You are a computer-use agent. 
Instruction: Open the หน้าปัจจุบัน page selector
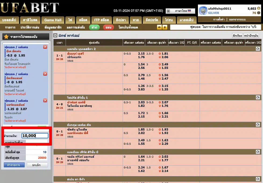251,36
